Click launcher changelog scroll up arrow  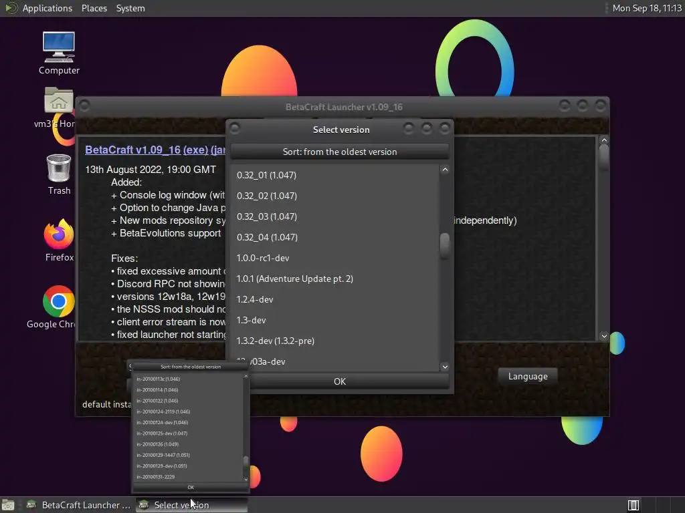click(x=604, y=140)
